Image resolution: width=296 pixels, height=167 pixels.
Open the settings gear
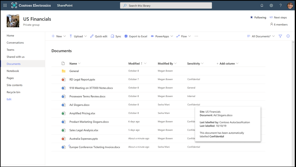point(271,5)
